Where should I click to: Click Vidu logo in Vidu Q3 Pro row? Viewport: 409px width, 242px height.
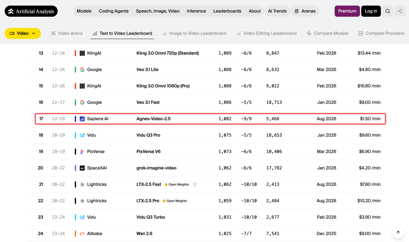point(82,135)
